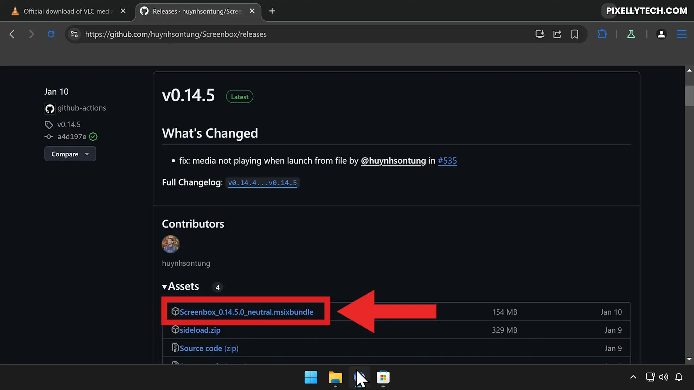Open the browser hamburger menu
Viewport: 694px width, 390px height.
[681, 34]
